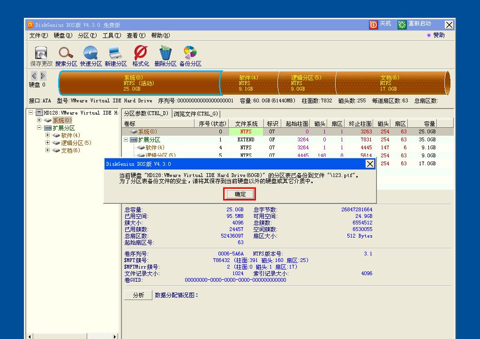Confirm the dialog with 确定 button
Viewport: 480px width, 339px height.
coord(240,194)
